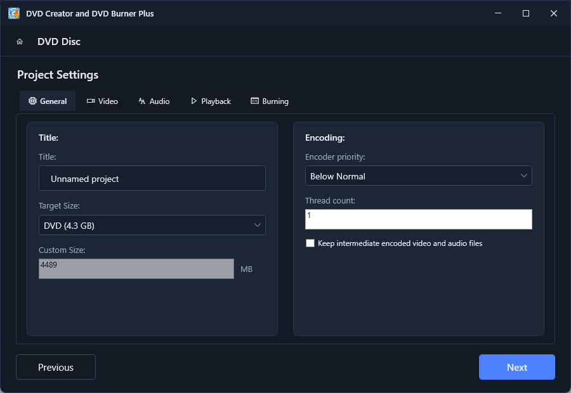The image size is (571, 393).
Task: Go to the home screen icon
Action: 20,41
